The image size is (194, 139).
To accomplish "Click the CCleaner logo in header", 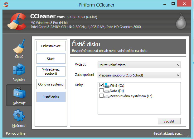I will coord(17,21).
